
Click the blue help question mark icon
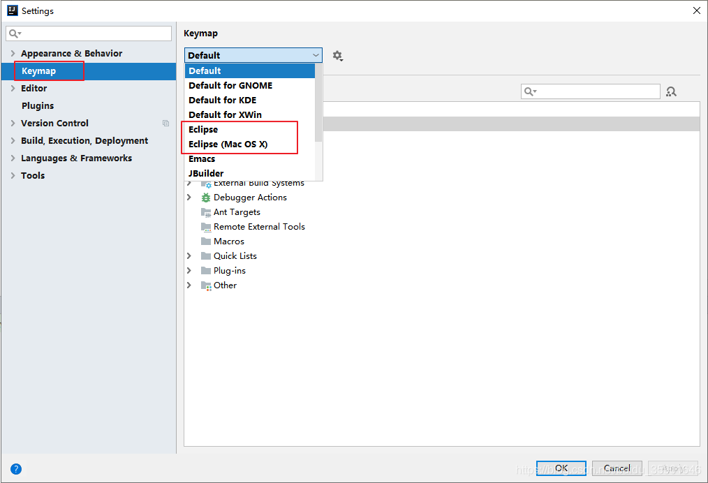pos(16,469)
